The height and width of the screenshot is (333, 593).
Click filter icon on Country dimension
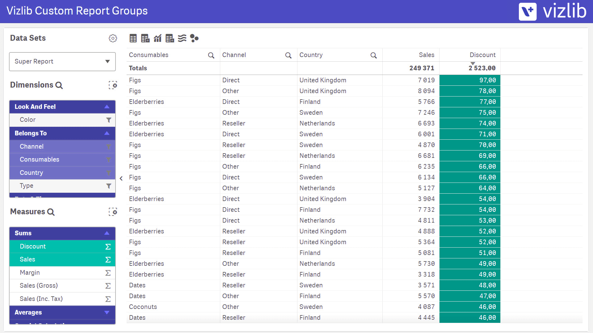coord(109,173)
